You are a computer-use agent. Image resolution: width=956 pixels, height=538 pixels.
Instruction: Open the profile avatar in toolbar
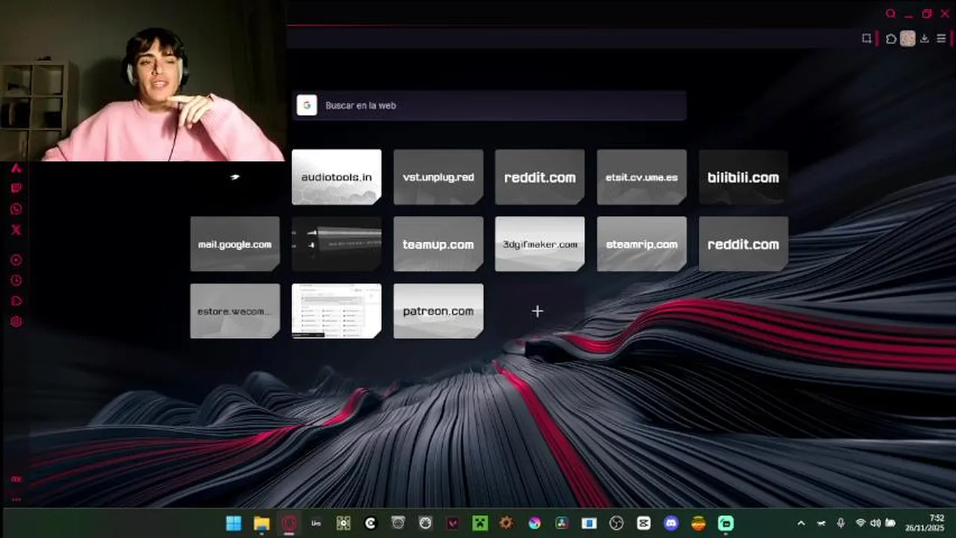907,39
